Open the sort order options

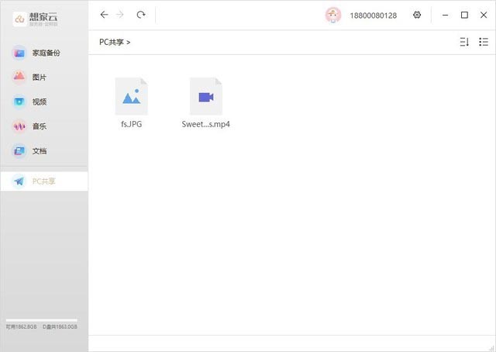pyautogui.click(x=464, y=42)
